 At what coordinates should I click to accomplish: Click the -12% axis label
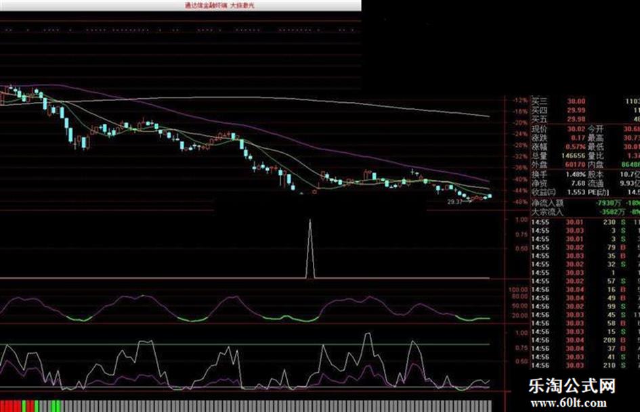[x=519, y=100]
